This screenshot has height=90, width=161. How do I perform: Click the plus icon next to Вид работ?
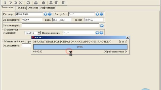[x=97, y=14]
